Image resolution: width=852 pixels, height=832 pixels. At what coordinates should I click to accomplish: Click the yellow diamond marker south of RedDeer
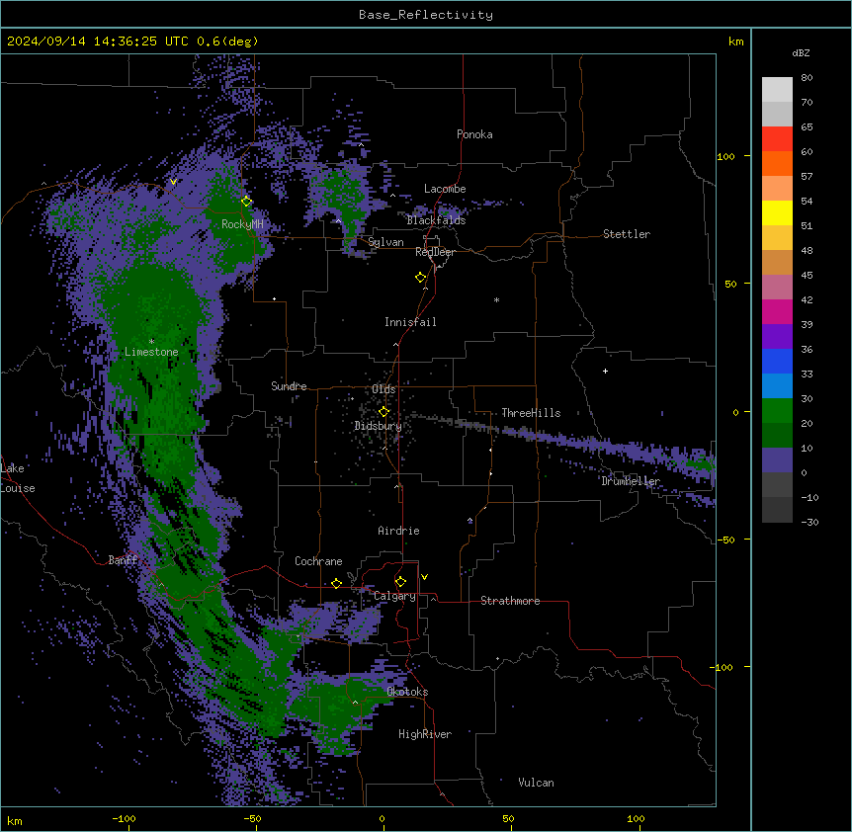(x=421, y=278)
